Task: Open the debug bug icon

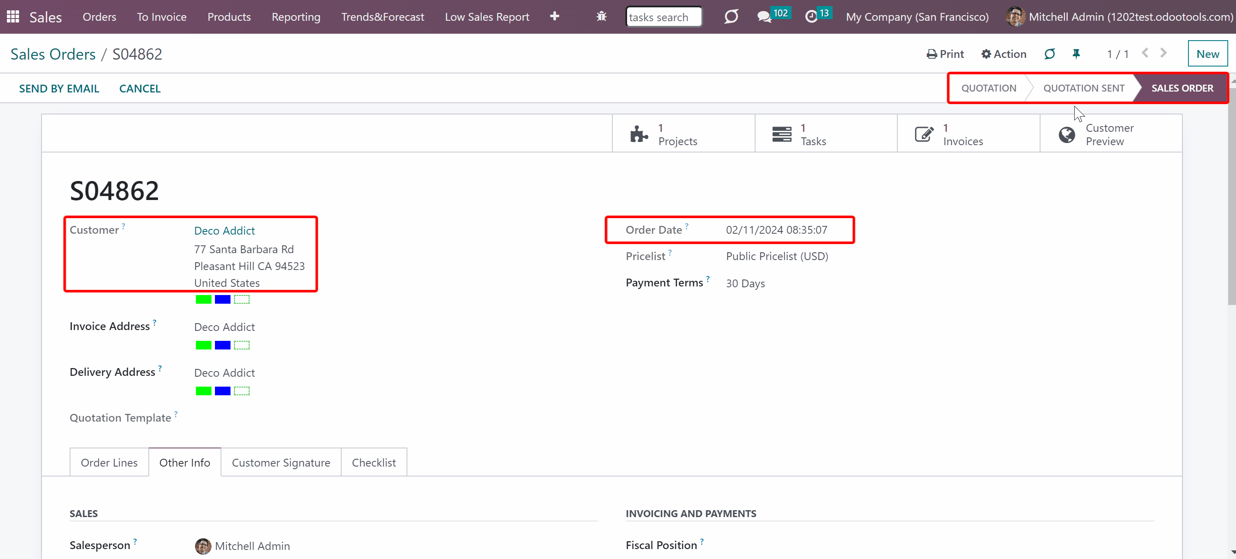Action: click(601, 17)
